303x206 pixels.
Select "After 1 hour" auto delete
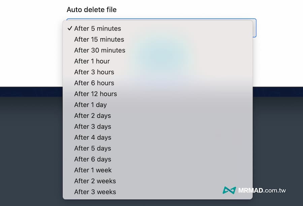pyautogui.click(x=92, y=61)
